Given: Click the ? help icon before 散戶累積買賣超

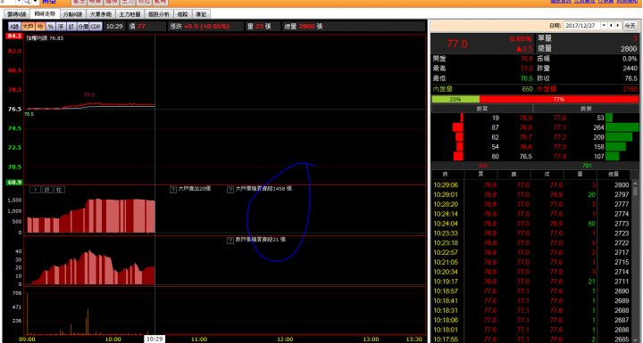Looking at the screenshot, I should pyautogui.click(x=230, y=241).
